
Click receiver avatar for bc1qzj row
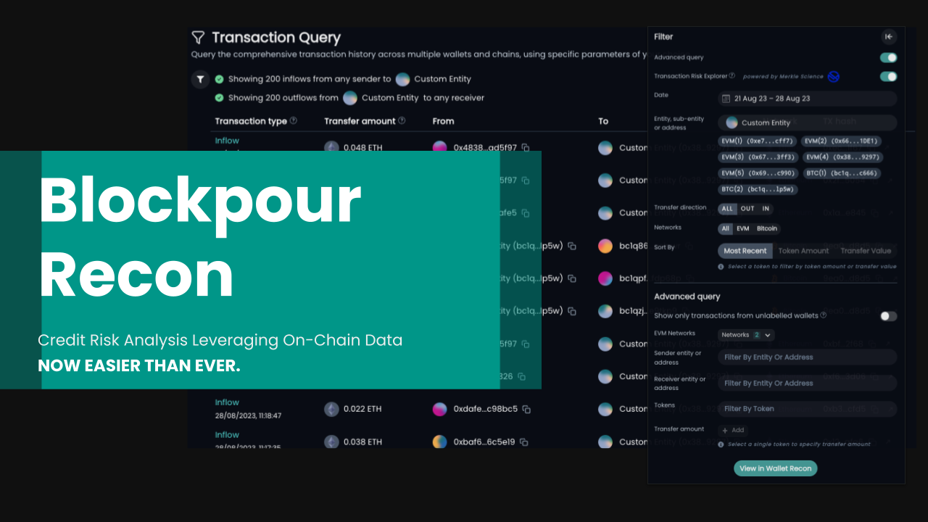click(x=605, y=311)
